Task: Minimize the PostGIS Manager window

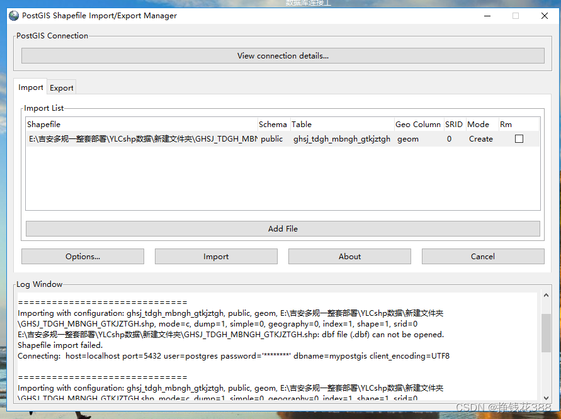Action: coord(487,16)
